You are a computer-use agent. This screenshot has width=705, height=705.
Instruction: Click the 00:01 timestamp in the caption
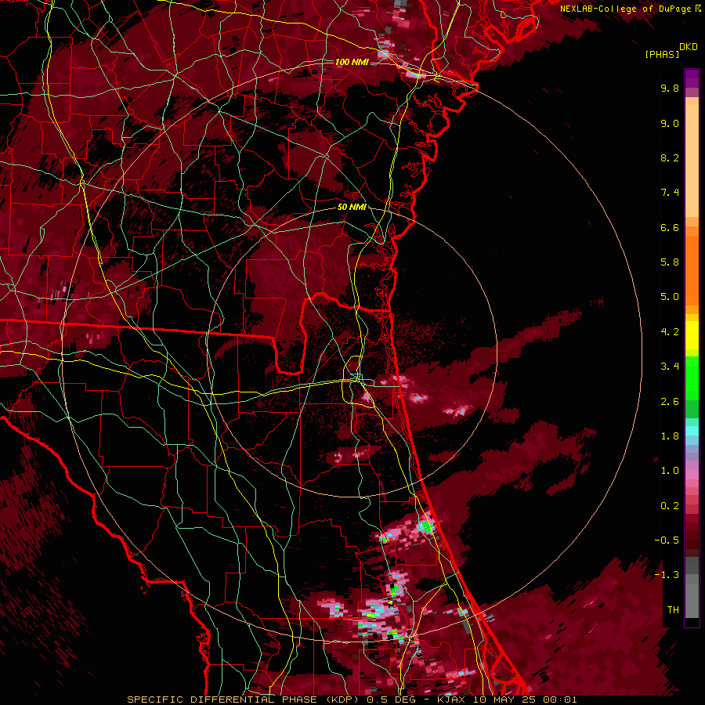(561, 700)
